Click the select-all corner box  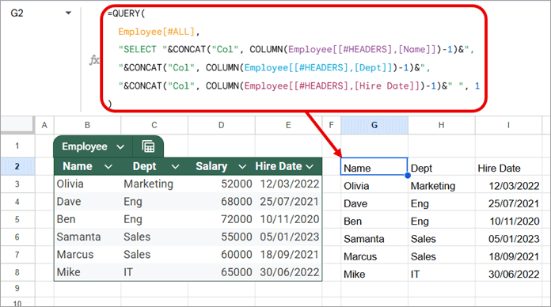point(17,125)
